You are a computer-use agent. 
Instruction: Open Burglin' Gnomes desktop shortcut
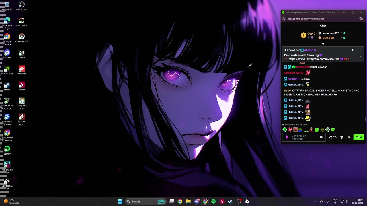tap(22, 120)
